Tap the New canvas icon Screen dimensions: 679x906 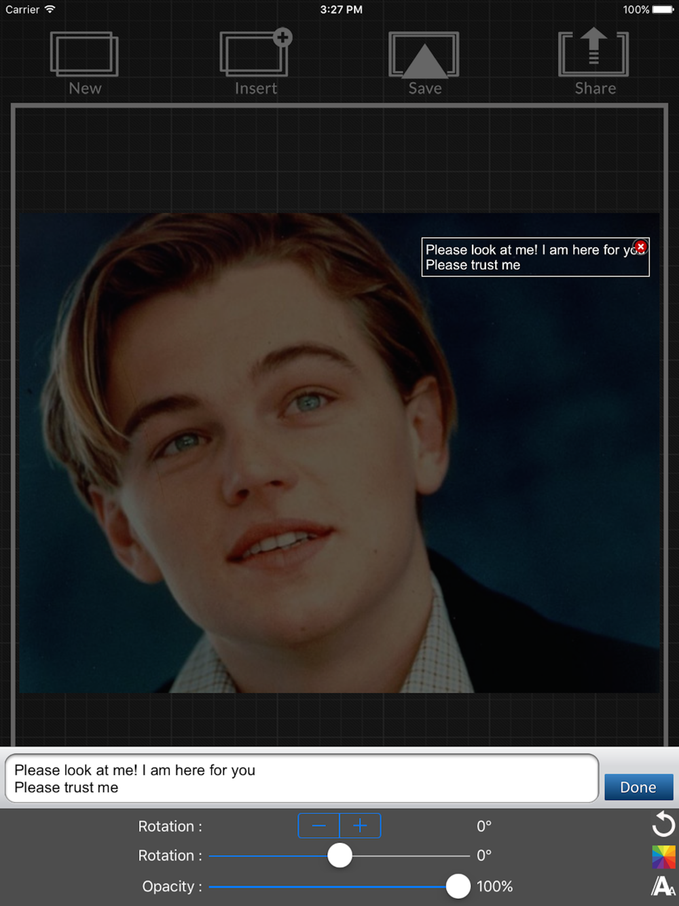tap(84, 63)
